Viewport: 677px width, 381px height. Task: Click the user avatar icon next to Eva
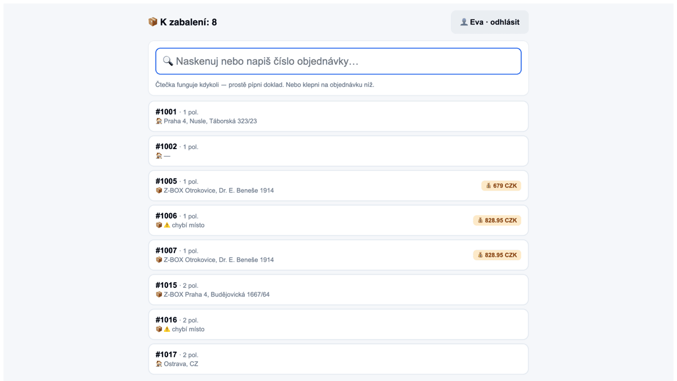click(464, 22)
